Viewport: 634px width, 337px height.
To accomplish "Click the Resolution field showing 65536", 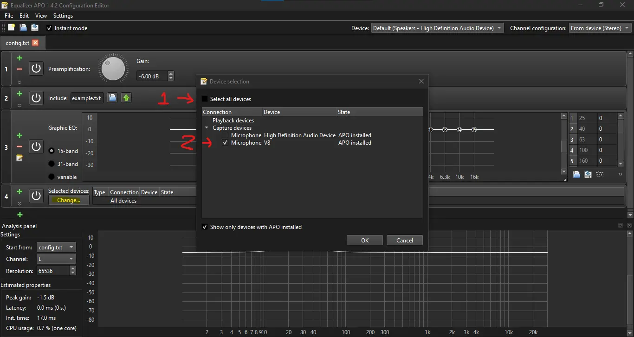I will click(53, 271).
